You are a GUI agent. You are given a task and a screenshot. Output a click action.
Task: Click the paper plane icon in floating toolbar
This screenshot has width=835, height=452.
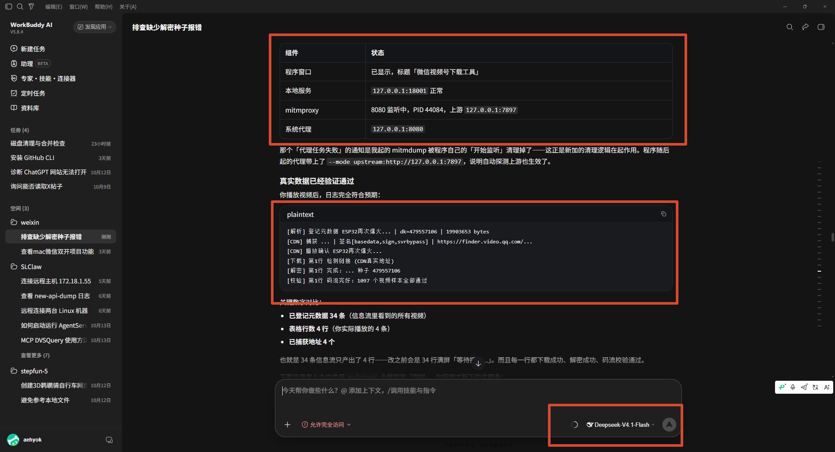pyautogui.click(x=804, y=387)
